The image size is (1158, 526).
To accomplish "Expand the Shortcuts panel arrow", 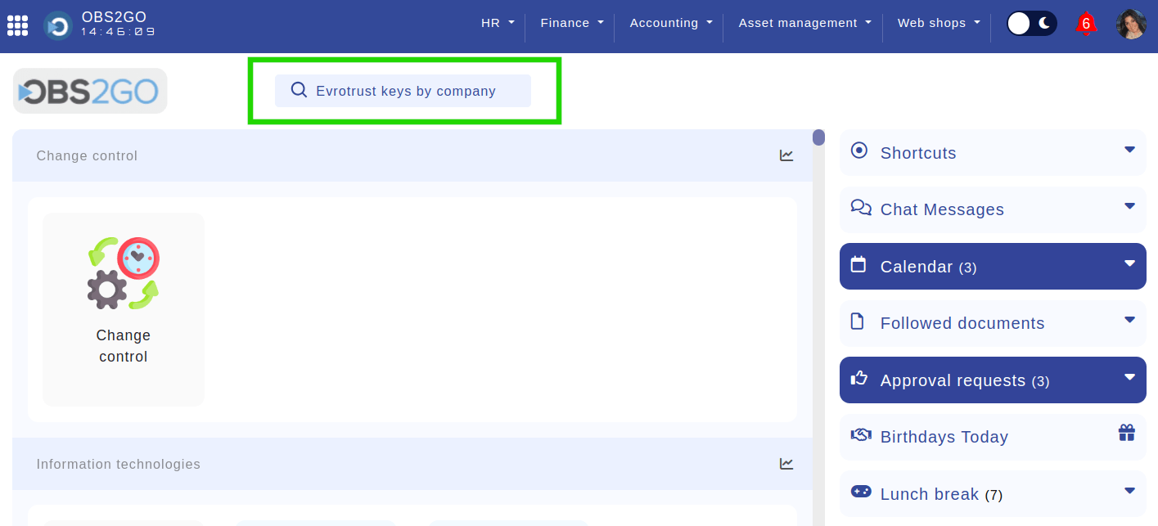I will point(1129,150).
